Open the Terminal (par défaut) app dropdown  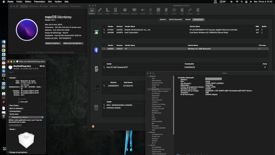[26, 117]
